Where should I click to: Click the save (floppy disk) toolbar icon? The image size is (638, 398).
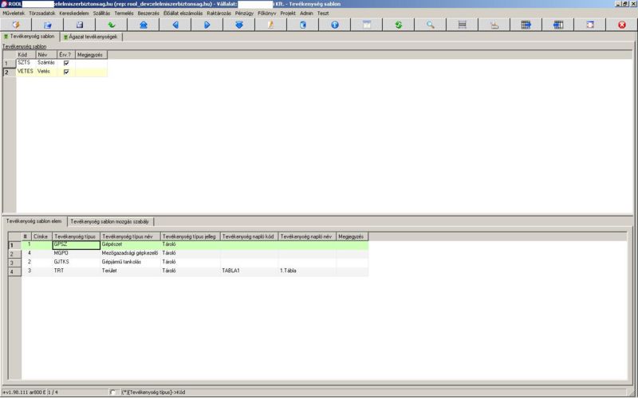pyautogui.click(x=80, y=25)
